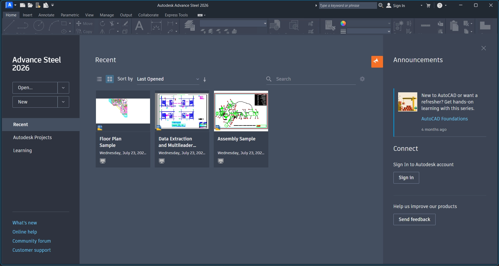This screenshot has height=266, width=499.
Task: Open the Recent files settings gear
Action: point(362,79)
